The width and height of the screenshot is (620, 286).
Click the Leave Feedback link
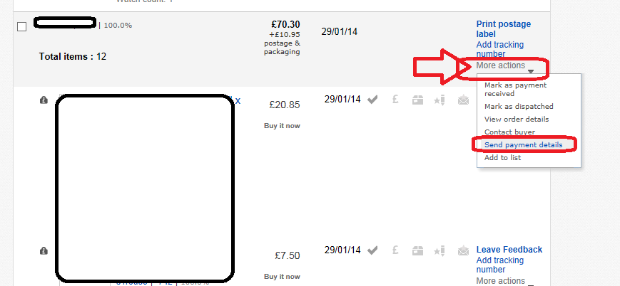(509, 250)
